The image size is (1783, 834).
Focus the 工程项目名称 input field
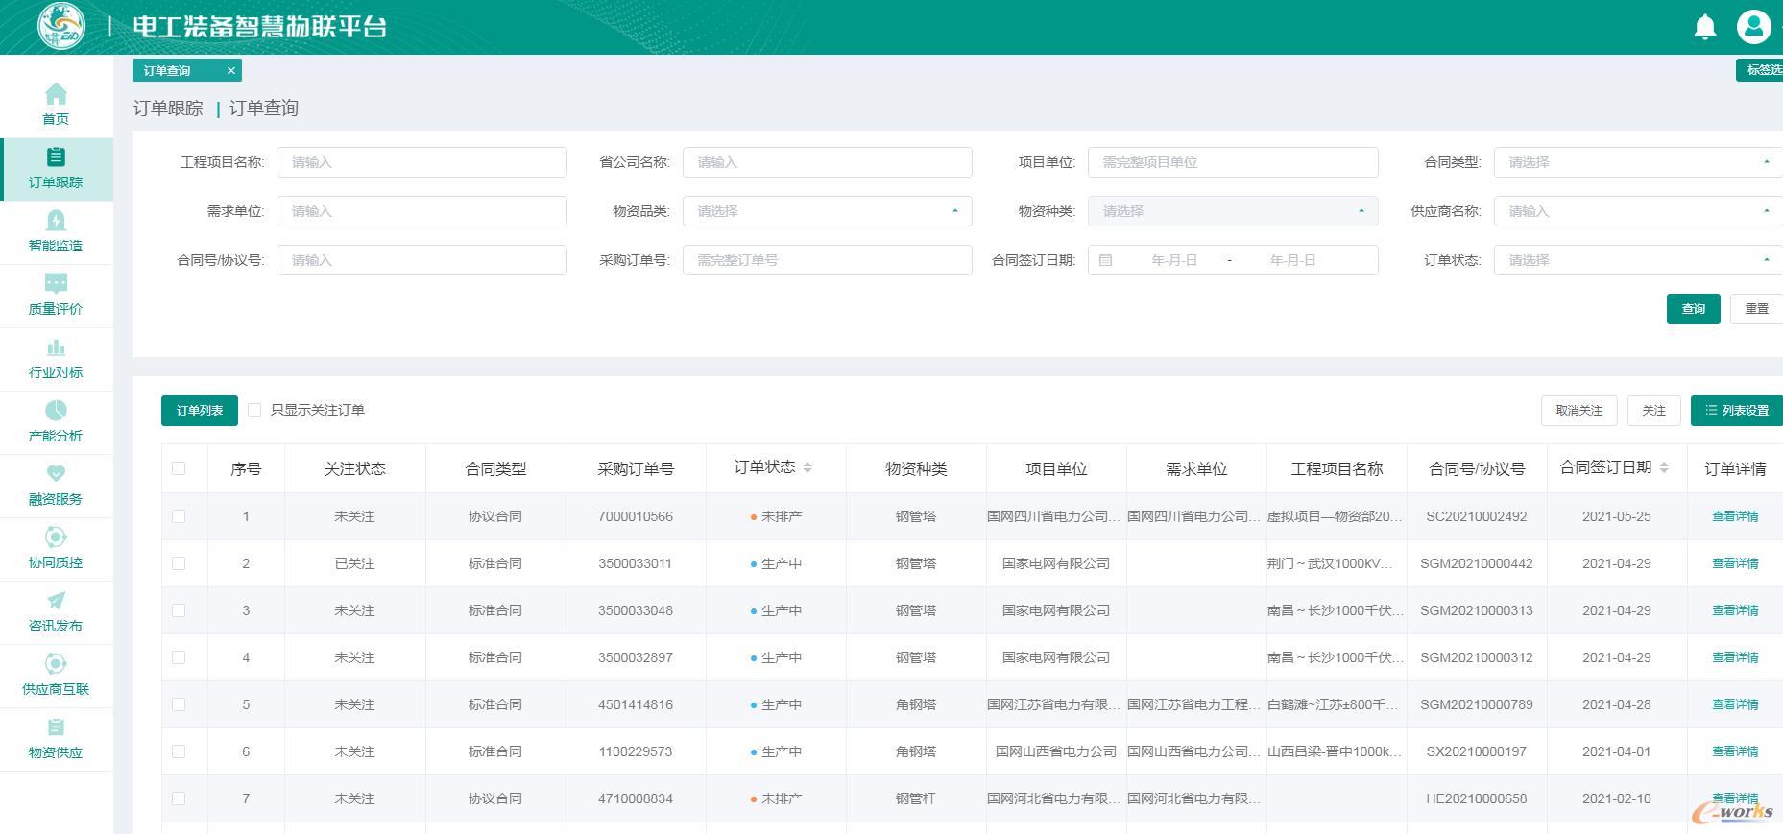[x=422, y=162]
